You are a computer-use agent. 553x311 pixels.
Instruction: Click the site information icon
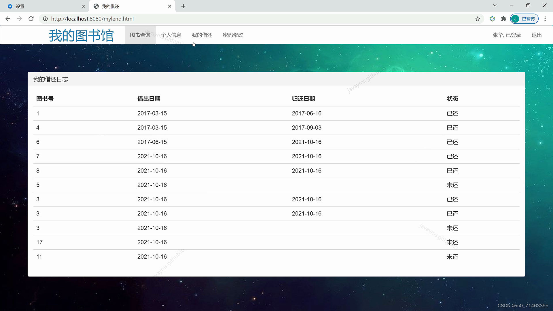pyautogui.click(x=45, y=19)
